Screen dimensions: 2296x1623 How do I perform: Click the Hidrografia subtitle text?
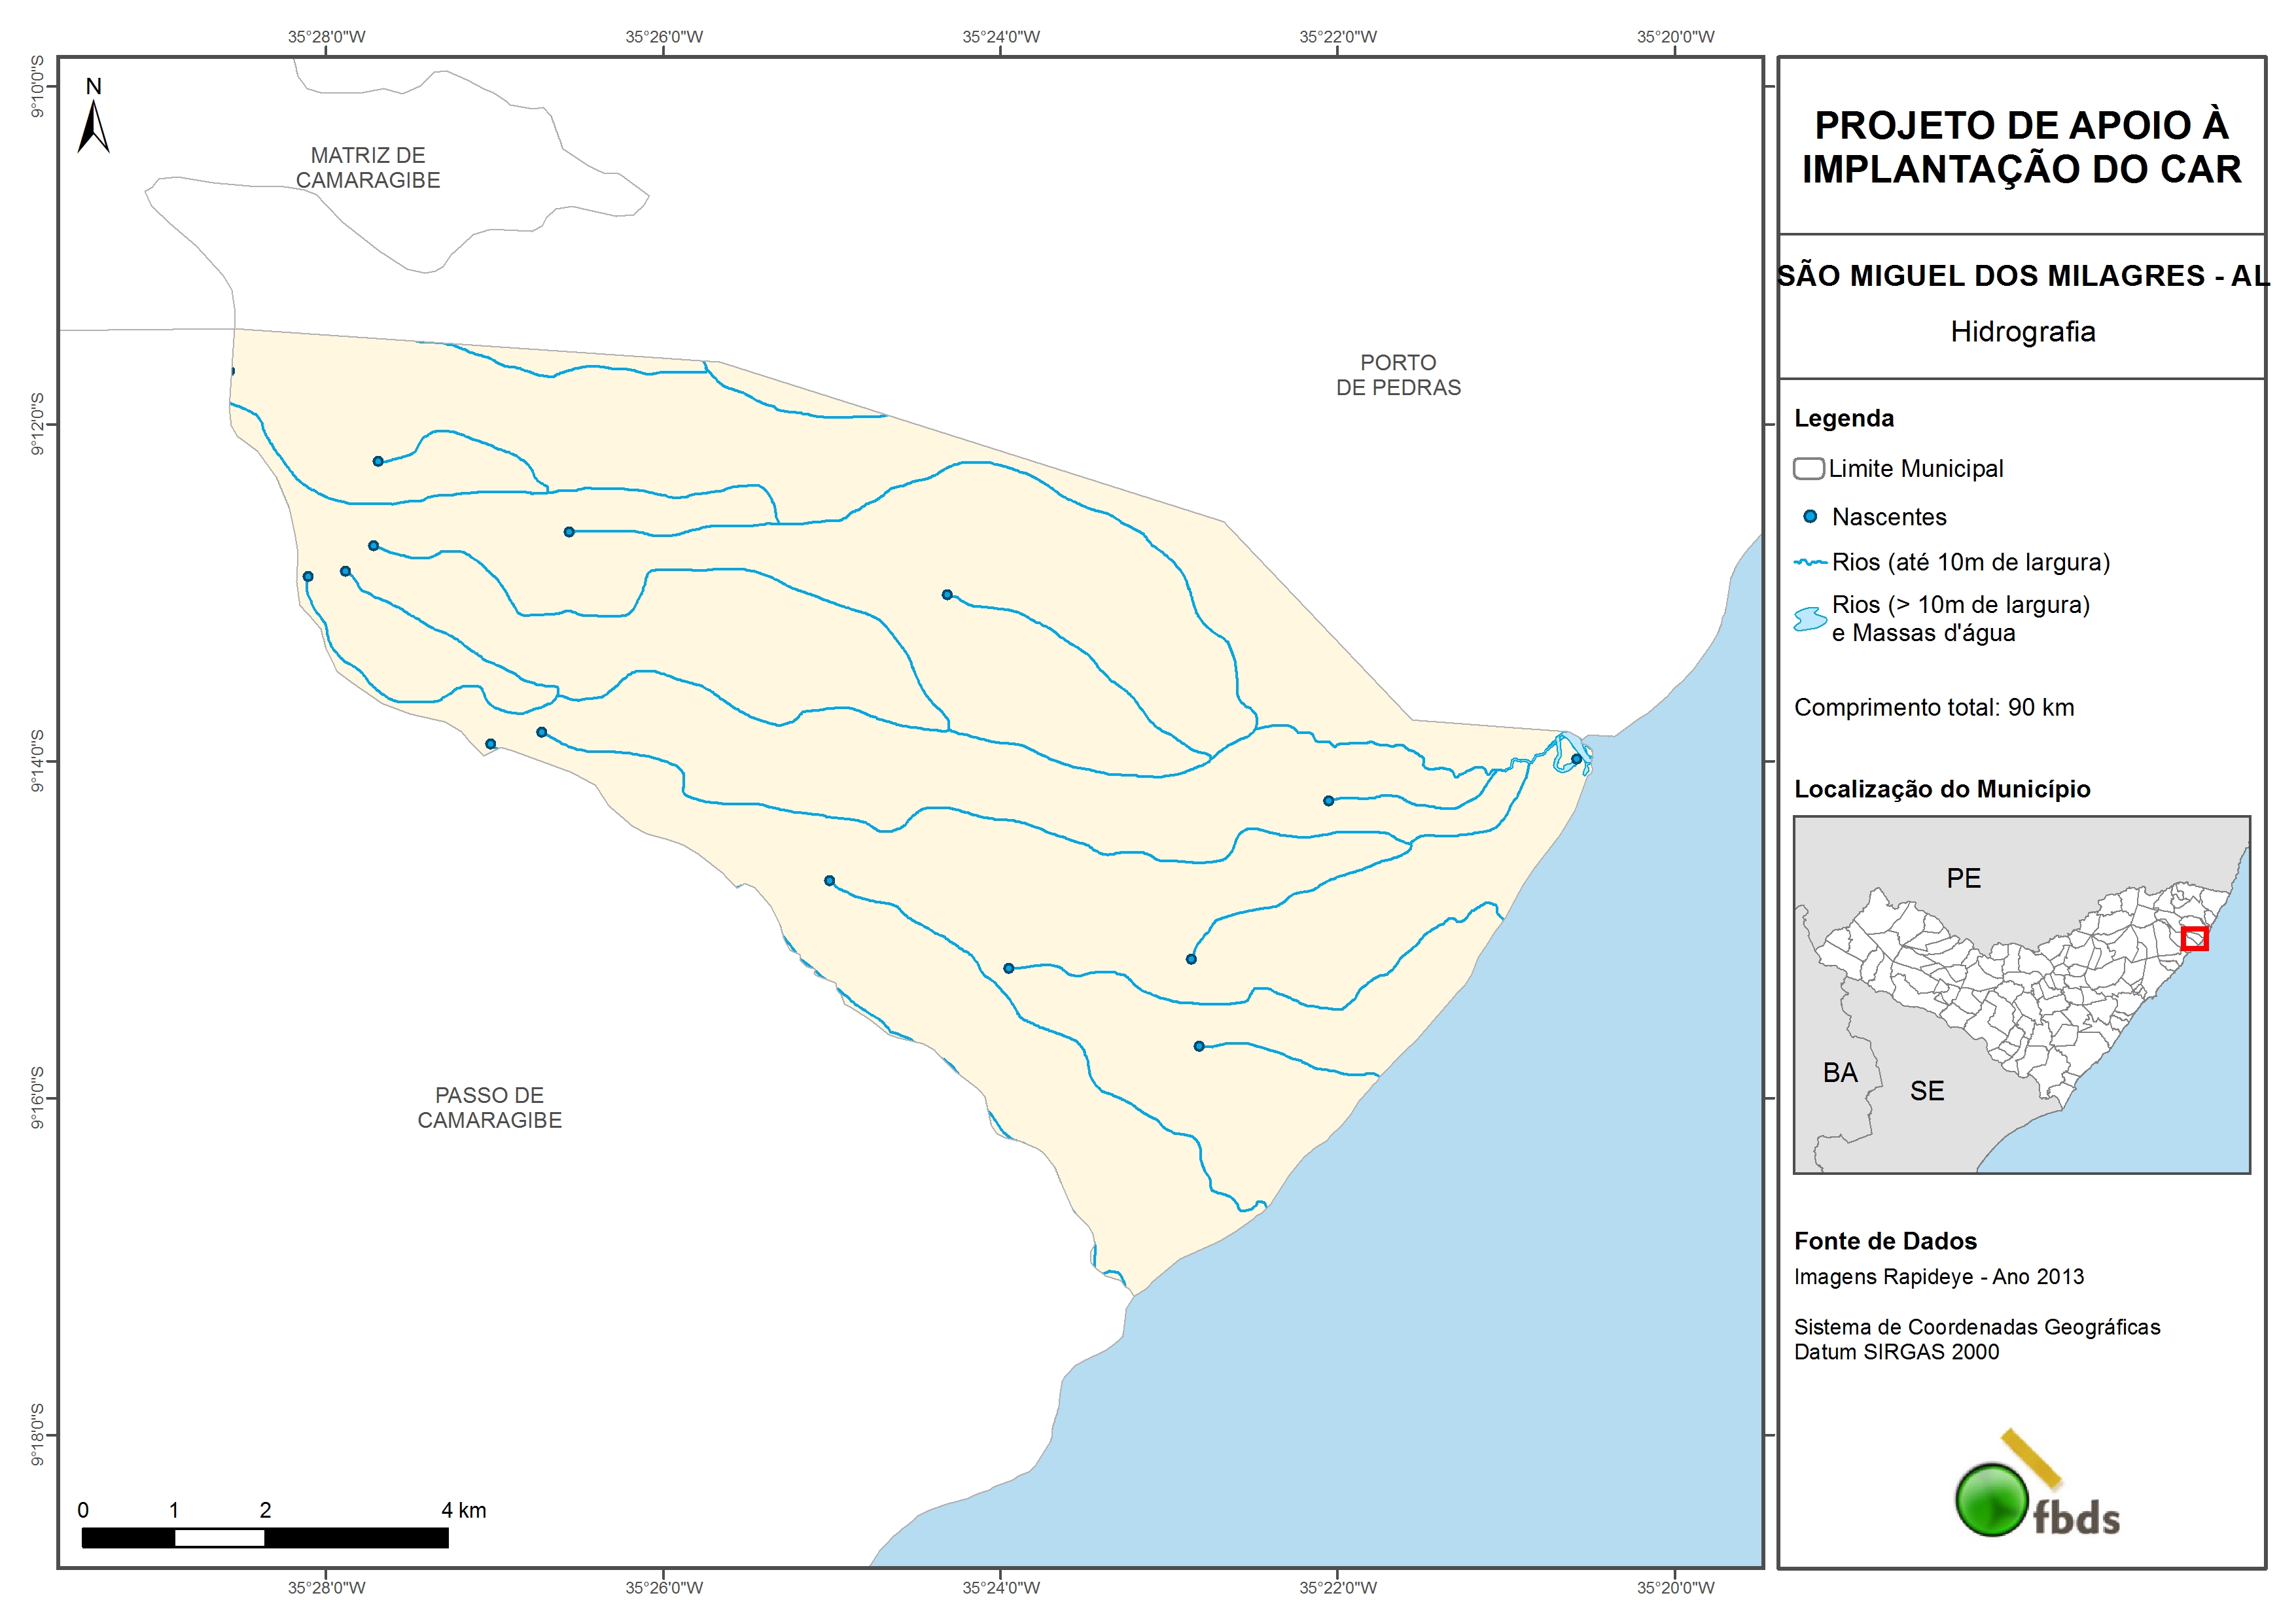click(2022, 332)
